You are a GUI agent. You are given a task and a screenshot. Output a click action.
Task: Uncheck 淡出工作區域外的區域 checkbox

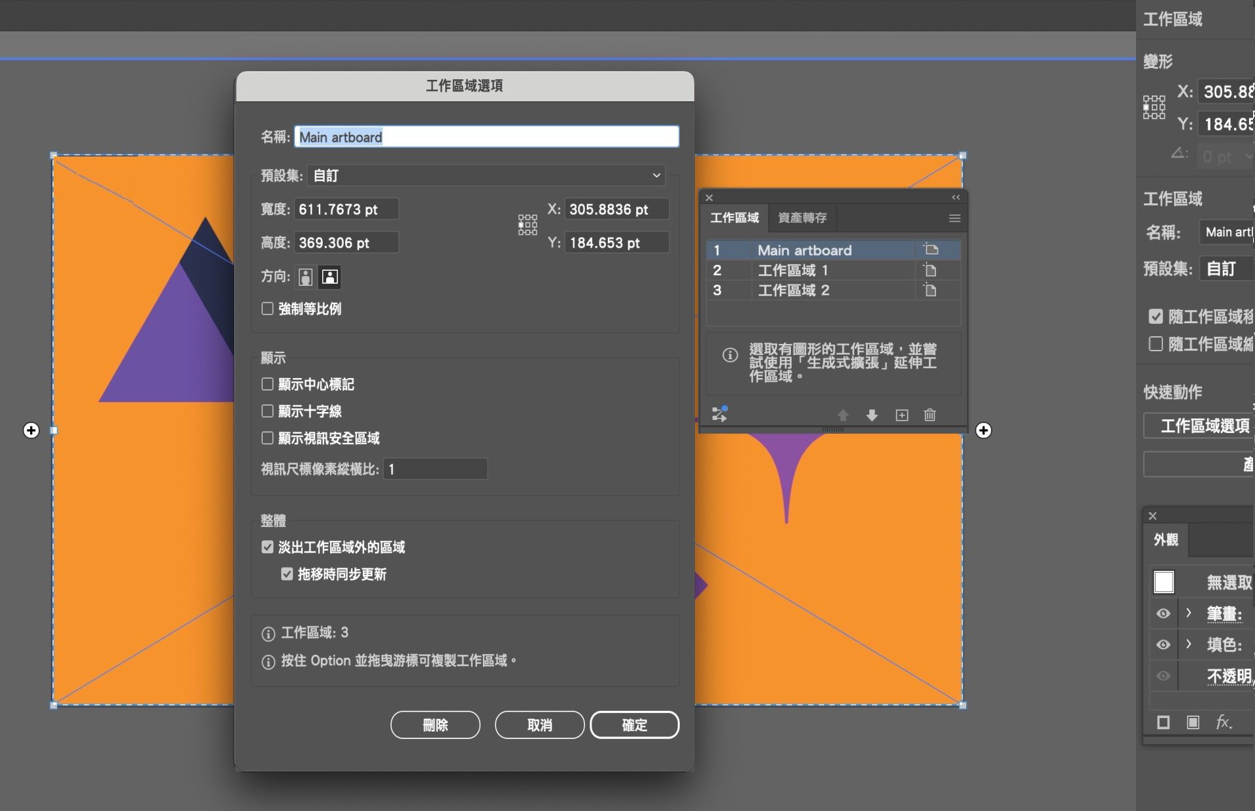pos(267,547)
